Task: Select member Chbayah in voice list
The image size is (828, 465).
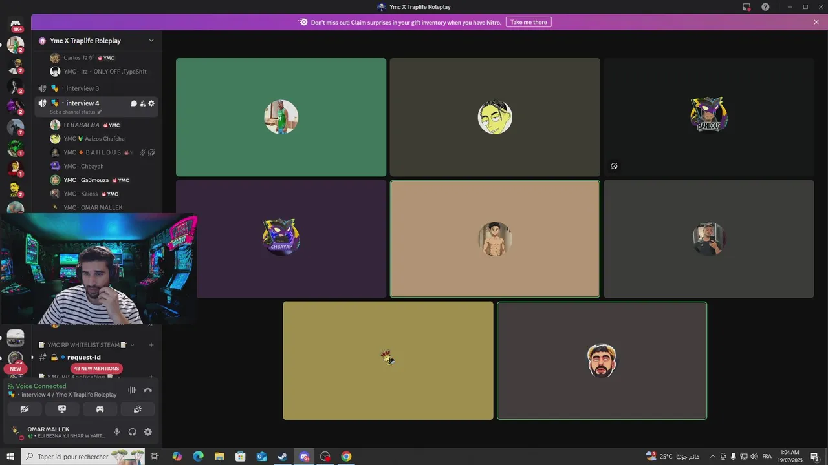Action: coord(96,167)
